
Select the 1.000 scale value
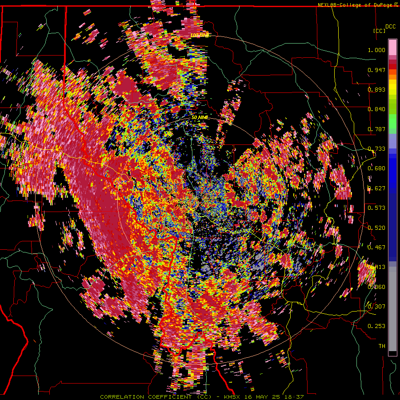[x=376, y=50]
